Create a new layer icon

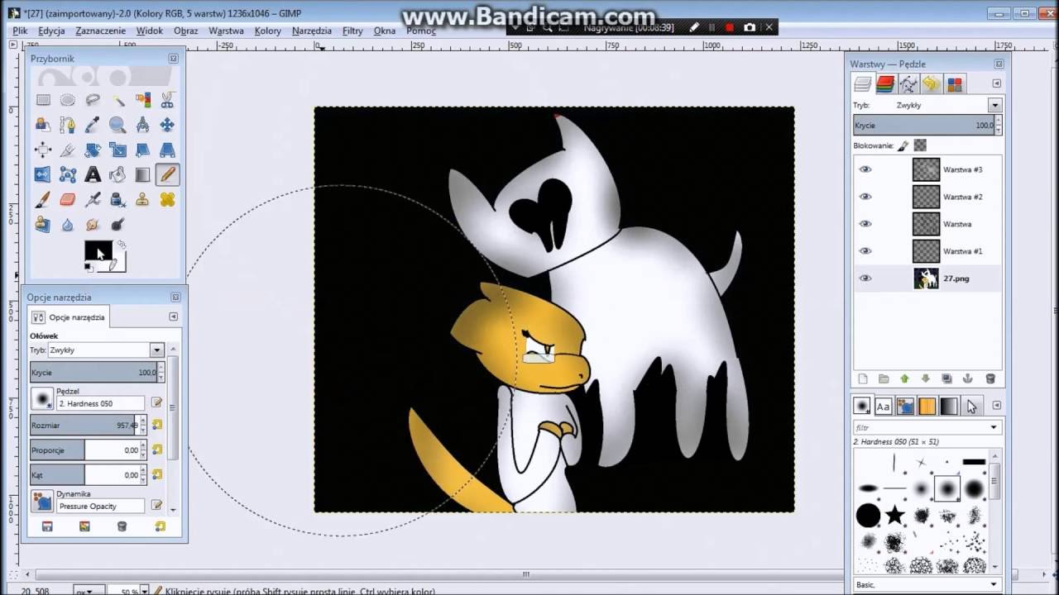pyautogui.click(x=862, y=378)
